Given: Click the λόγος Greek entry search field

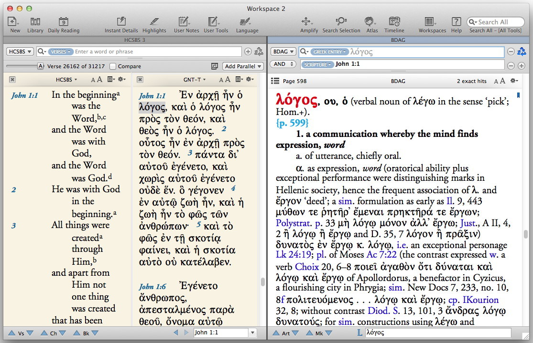Looking at the screenshot, I should coord(402,52).
